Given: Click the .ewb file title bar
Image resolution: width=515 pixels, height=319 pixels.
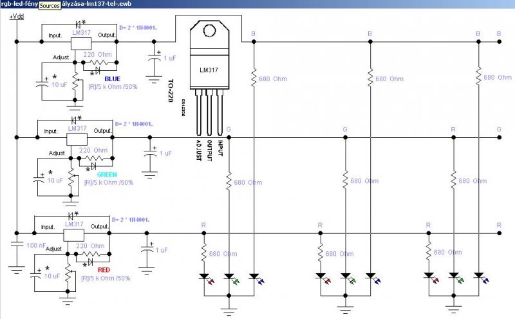Looking at the screenshot, I should [257, 4].
